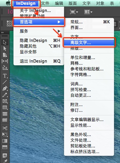Open 高级文字... preferences
The width and height of the screenshot is (120, 163).
(89, 43)
